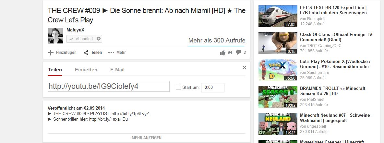Expand description via MEHR ANZEIGEN

click(147, 137)
